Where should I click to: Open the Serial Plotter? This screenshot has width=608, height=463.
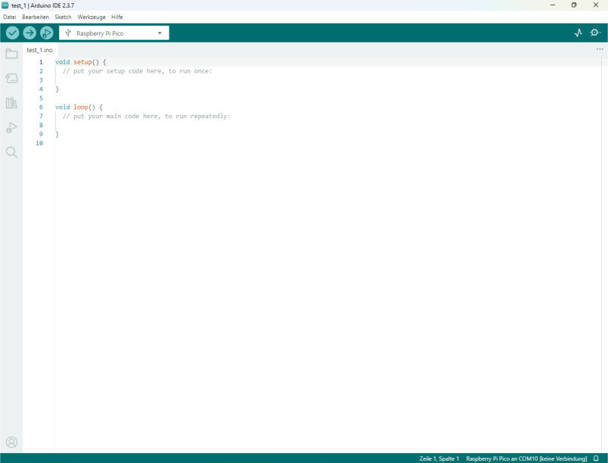[x=579, y=33]
